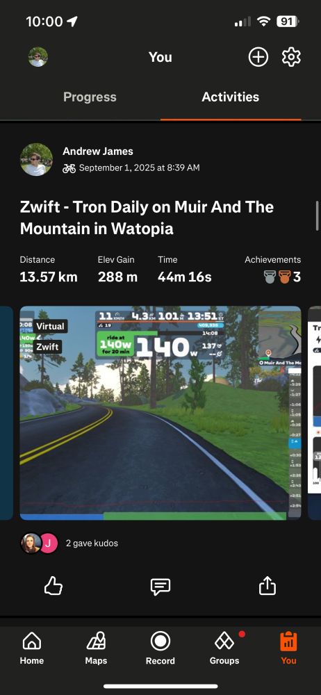Open the Maps tab icon
Viewport: 321px width, 695px height.
pyautogui.click(x=96, y=648)
